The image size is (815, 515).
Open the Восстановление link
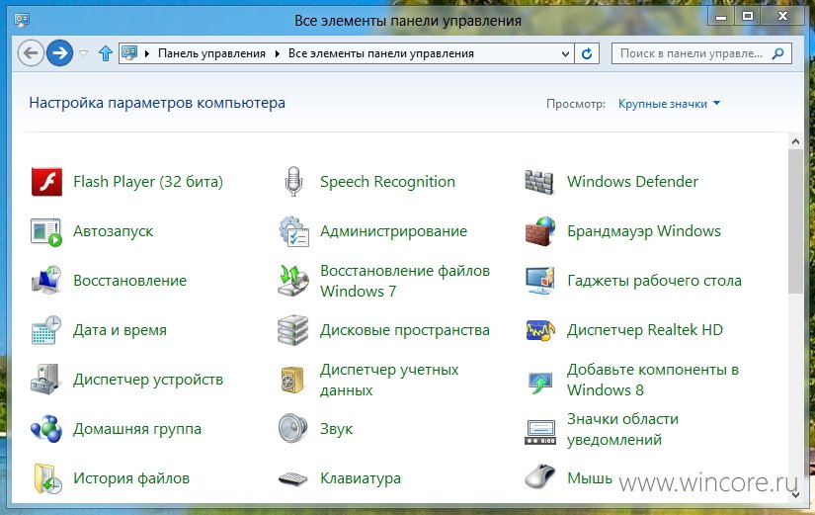130,281
